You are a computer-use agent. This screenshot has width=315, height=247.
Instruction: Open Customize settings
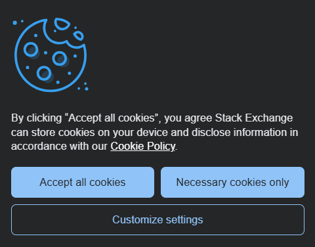coord(157,219)
